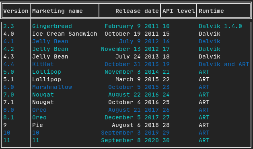Select the Gingerbread marketing name
Screen dimensions: 253x149
tap(52, 26)
